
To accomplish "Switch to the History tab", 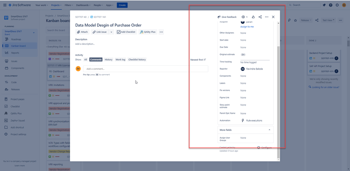I will point(109,60).
